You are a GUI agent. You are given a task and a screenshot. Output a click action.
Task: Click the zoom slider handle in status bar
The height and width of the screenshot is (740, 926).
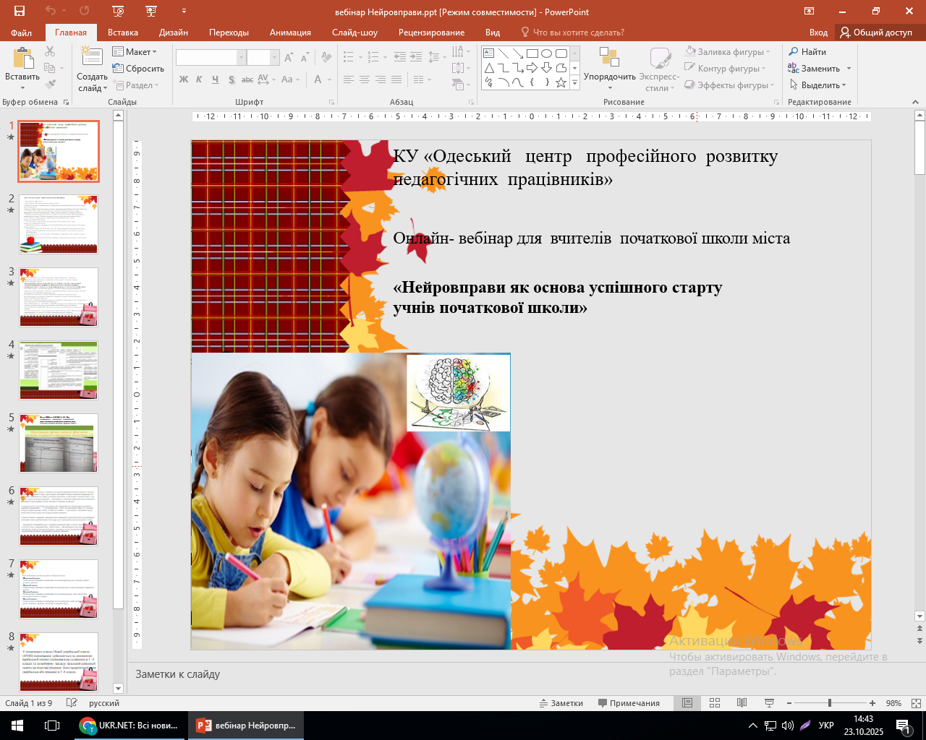click(829, 703)
